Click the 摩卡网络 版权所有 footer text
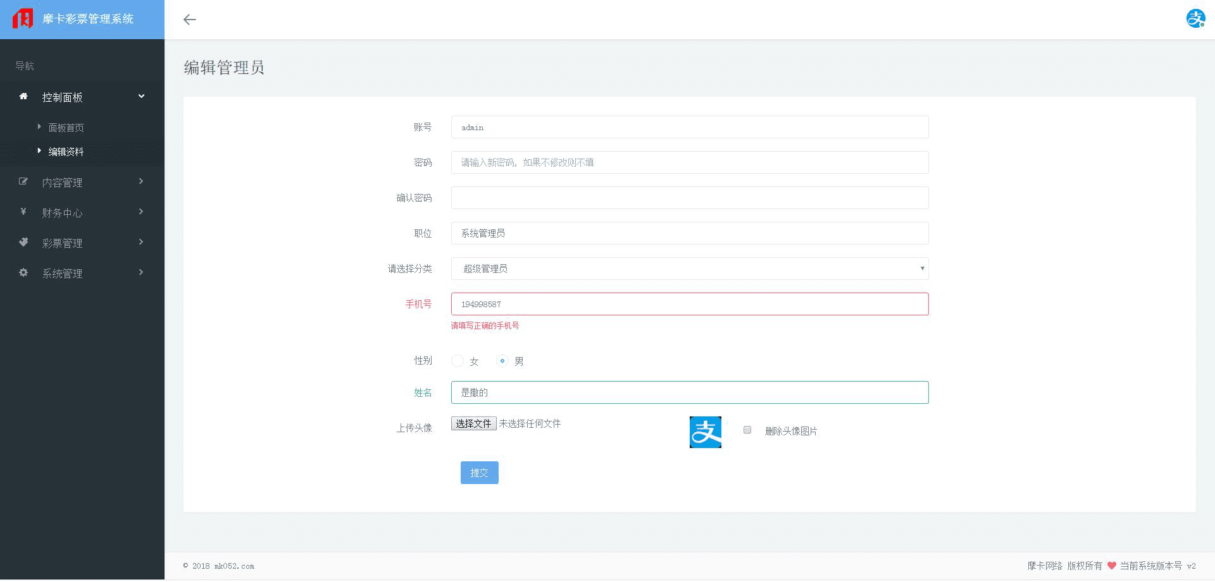Image resolution: width=1215 pixels, height=582 pixels. [1064, 566]
